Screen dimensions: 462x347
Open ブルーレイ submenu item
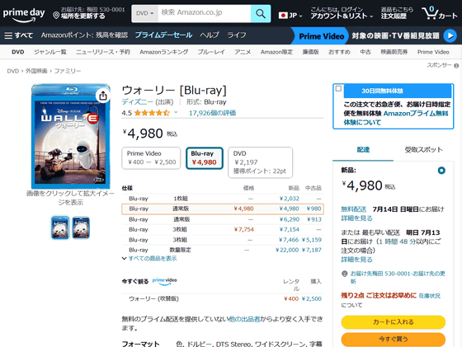coord(211,52)
